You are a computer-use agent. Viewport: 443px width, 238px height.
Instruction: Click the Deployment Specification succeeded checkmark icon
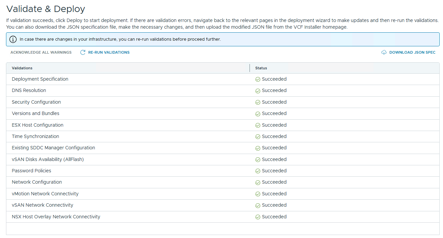tap(258, 79)
